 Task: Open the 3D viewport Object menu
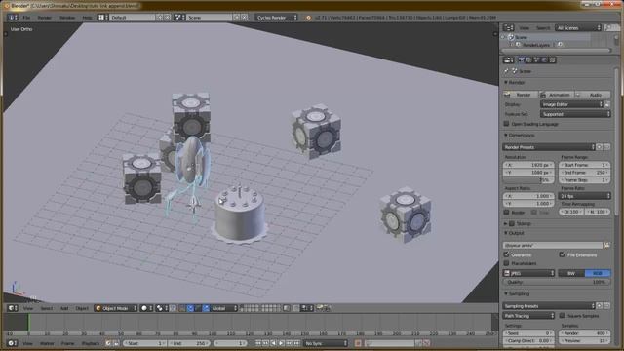coord(82,308)
